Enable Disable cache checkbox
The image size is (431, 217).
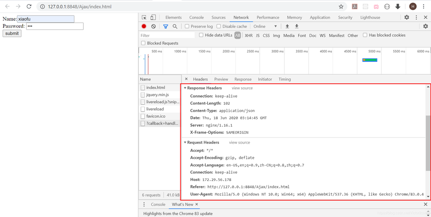click(x=218, y=26)
